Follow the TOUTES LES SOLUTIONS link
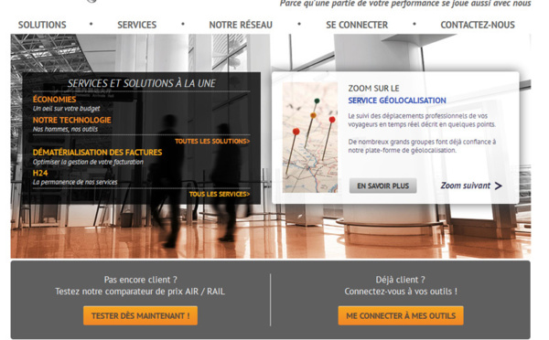The image size is (549, 340). click(212, 142)
